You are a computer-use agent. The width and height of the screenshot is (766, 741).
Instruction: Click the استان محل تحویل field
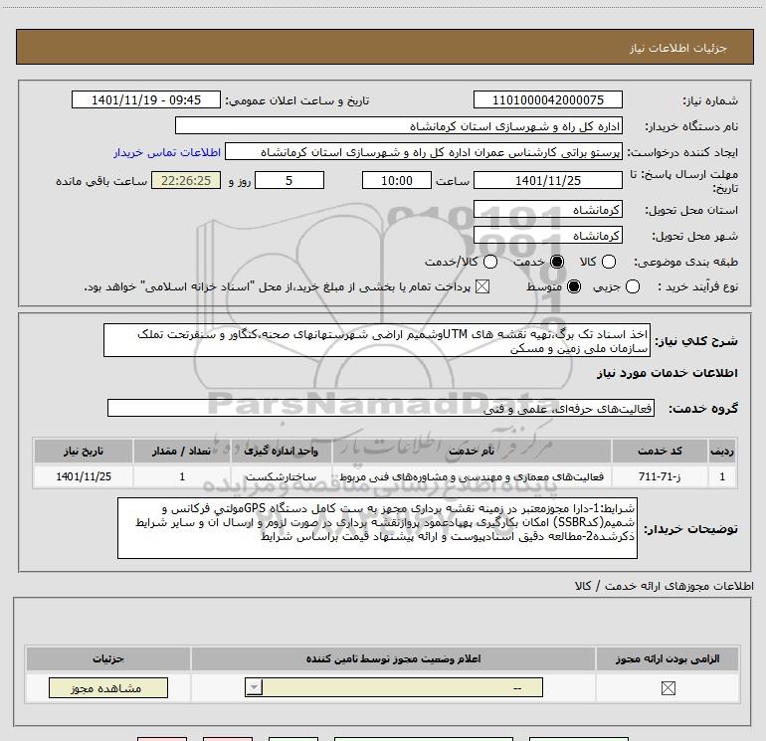547,209
